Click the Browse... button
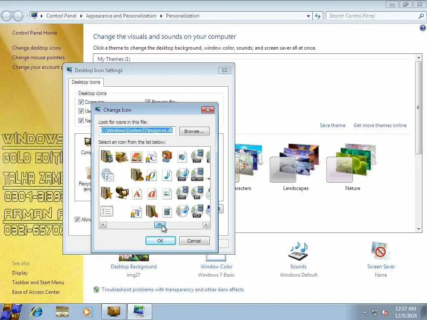The width and height of the screenshot is (427, 320). point(194,131)
